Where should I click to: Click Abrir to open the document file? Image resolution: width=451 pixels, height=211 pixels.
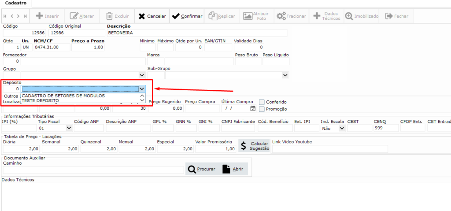coord(233,169)
